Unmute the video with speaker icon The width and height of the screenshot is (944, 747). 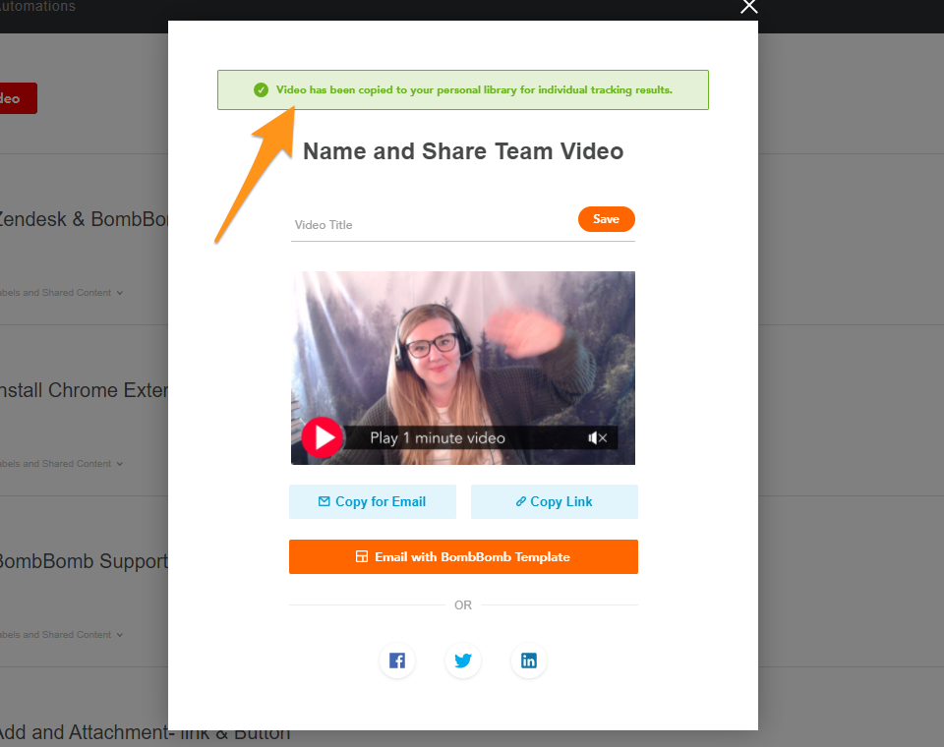pos(597,438)
